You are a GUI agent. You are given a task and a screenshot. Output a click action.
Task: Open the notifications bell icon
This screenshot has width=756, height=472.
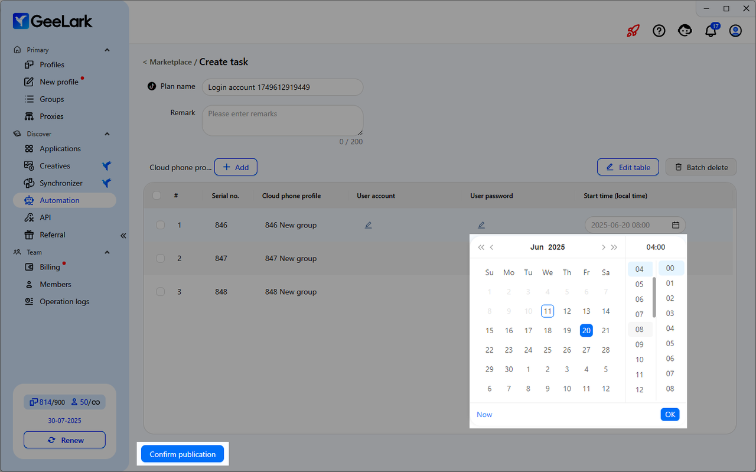[711, 31]
